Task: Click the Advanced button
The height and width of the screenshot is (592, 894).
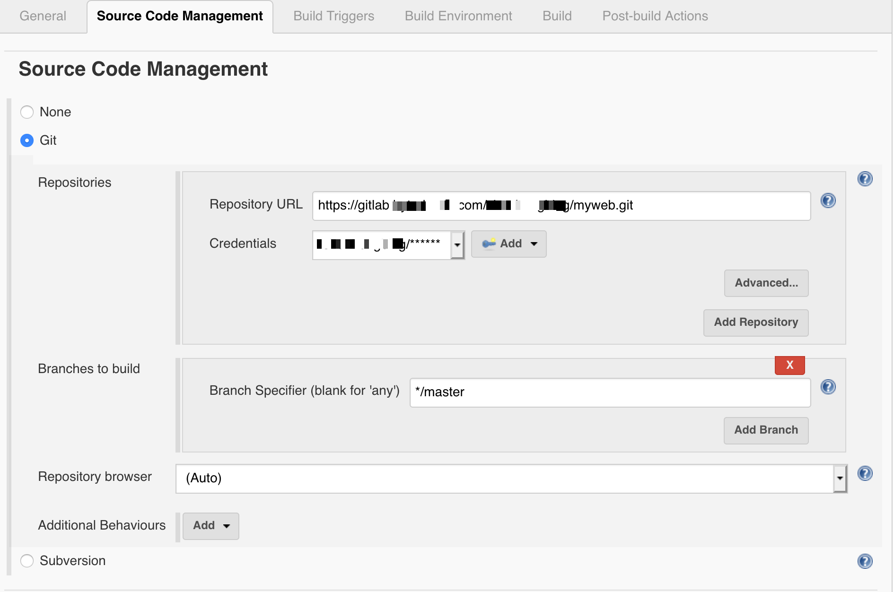Action: coord(766,283)
